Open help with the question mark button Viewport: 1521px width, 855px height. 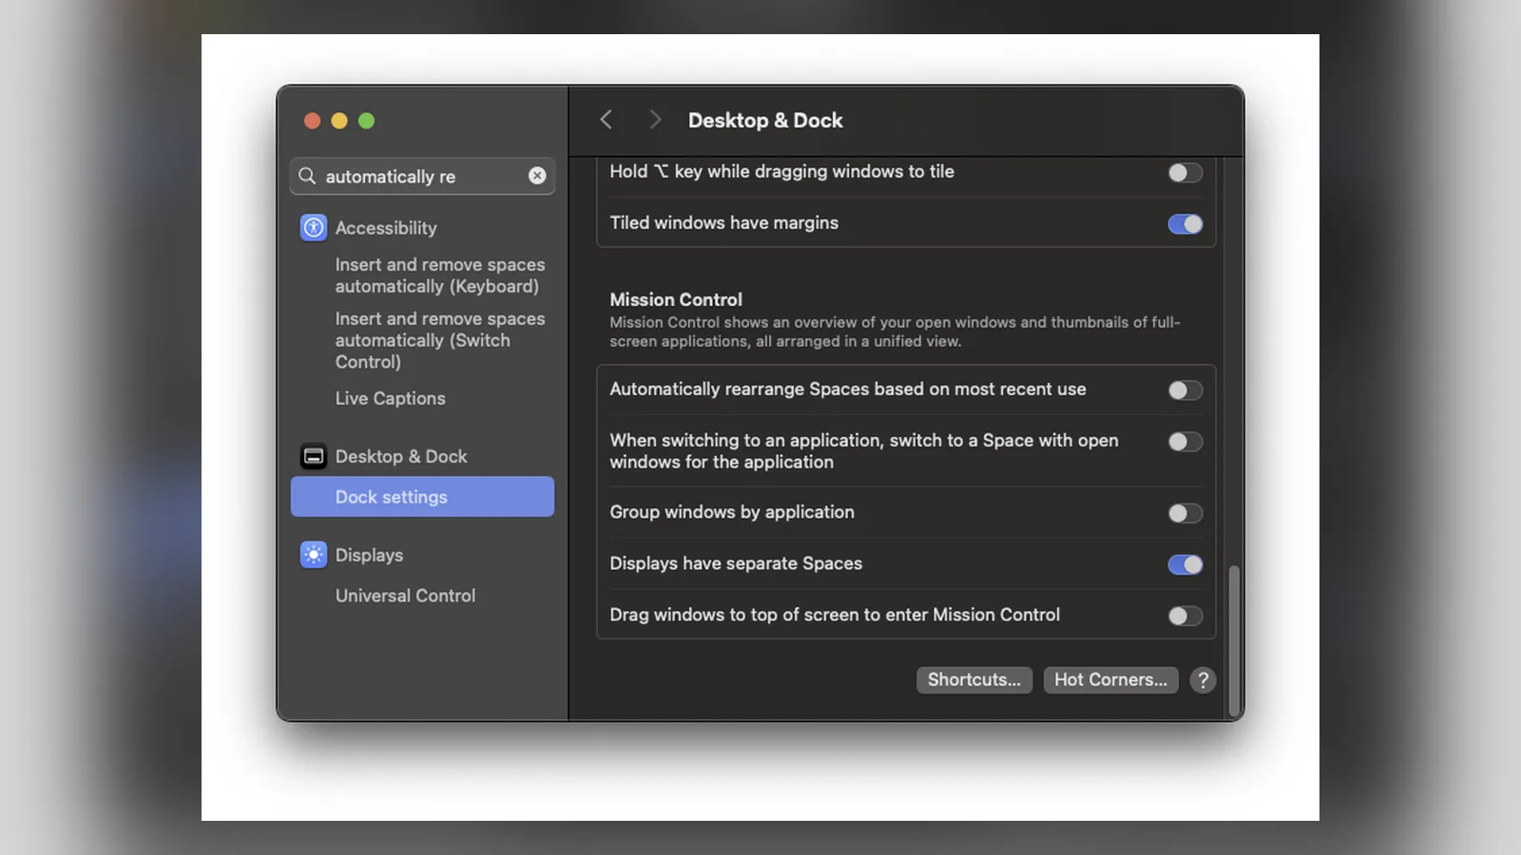[1203, 680]
